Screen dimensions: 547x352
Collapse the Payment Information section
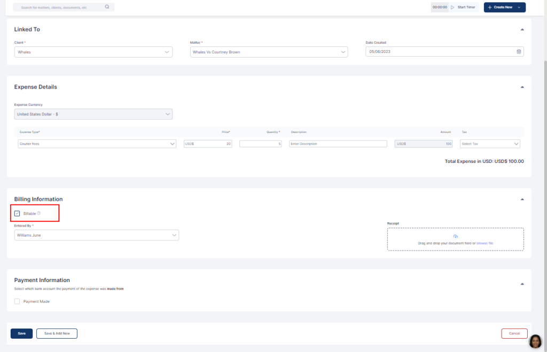point(522,284)
